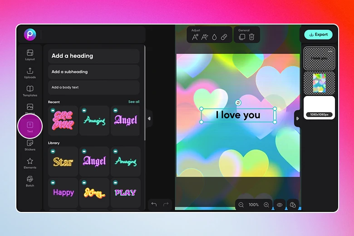This screenshot has width=354, height=236.
Task: Export the design
Action: click(318, 34)
